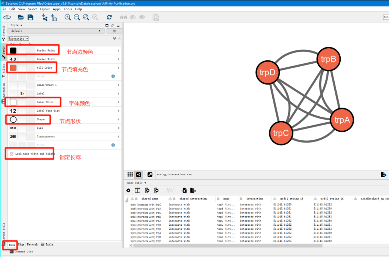Click the Save Session icon

coord(31,17)
